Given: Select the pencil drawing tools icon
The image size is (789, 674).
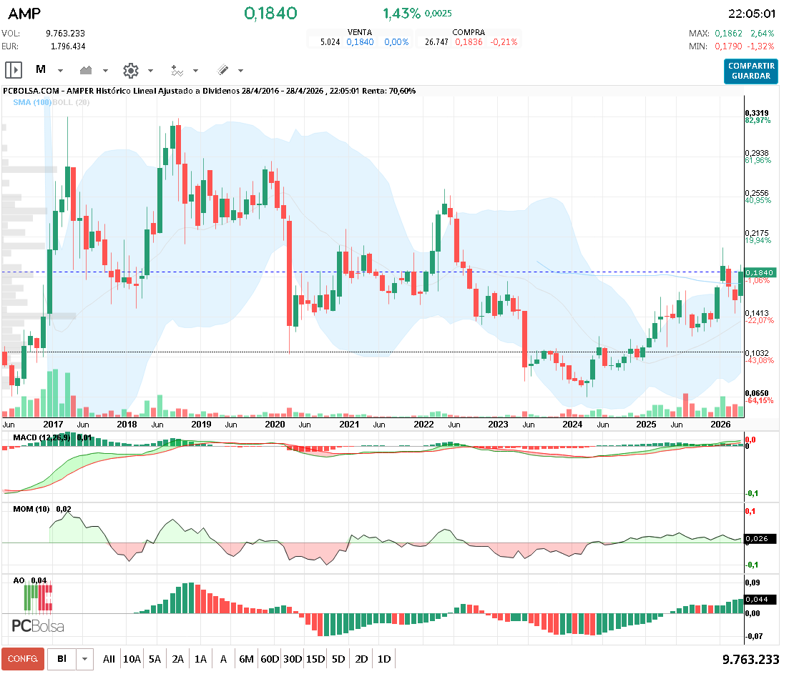Looking at the screenshot, I should 222,70.
